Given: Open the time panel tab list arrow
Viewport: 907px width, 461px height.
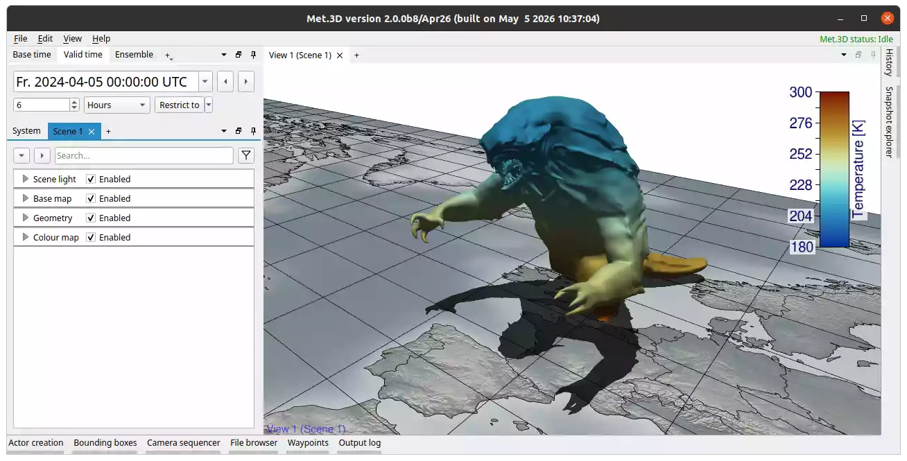Looking at the screenshot, I should [223, 55].
